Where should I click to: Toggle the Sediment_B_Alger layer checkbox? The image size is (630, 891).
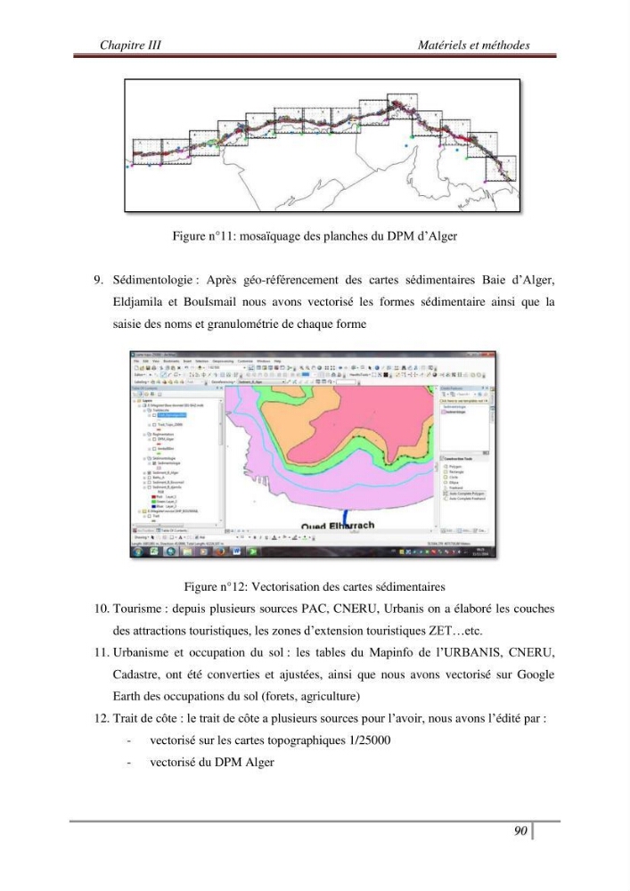click(x=150, y=473)
